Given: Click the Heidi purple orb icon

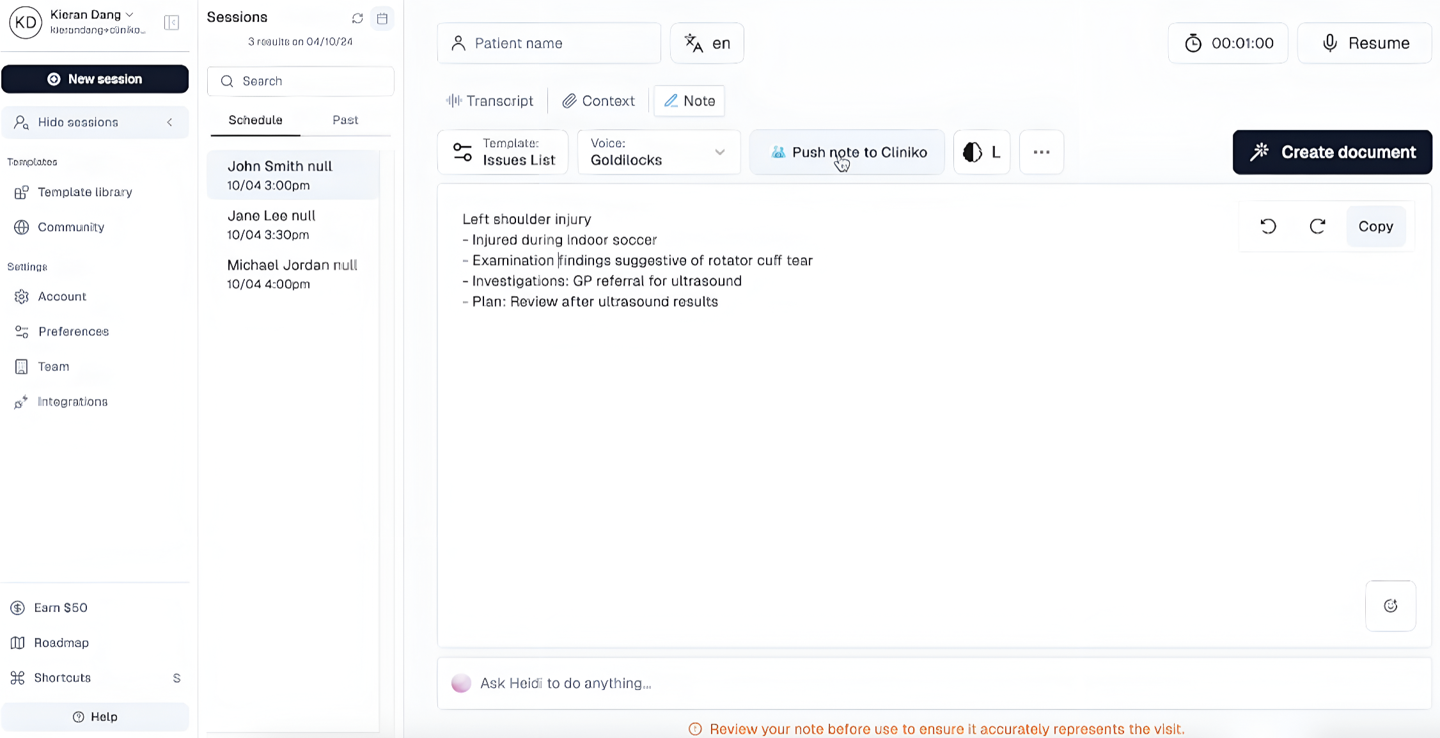Looking at the screenshot, I should click(461, 684).
